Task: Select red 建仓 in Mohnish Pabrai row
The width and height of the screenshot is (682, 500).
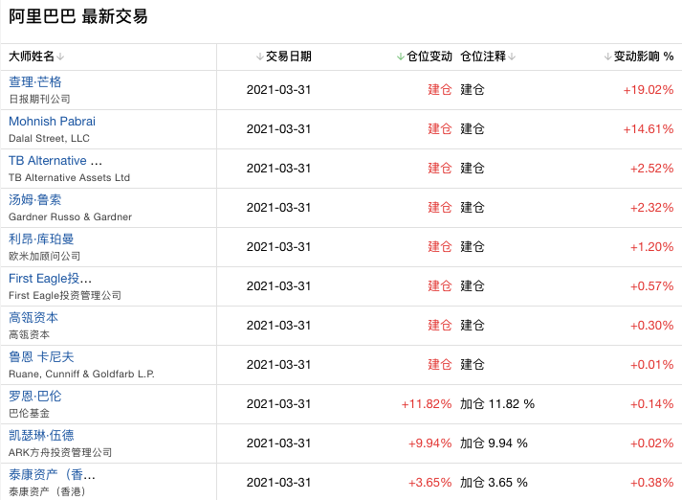Action: point(440,129)
